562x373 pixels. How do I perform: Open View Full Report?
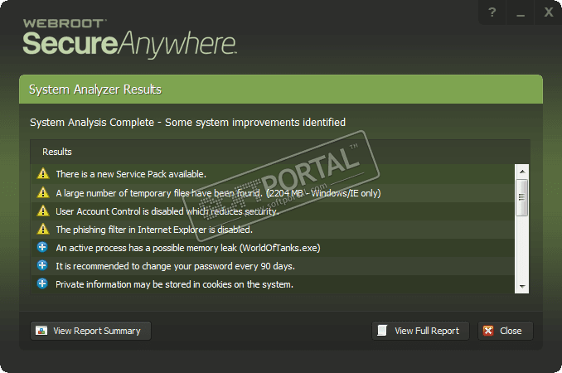420,331
